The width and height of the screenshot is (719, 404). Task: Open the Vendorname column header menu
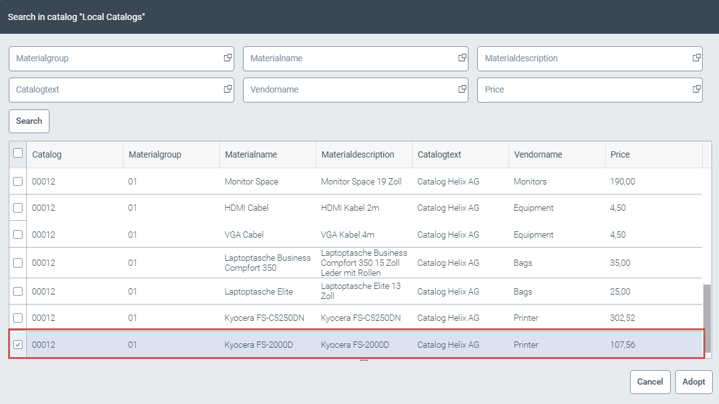[x=556, y=154]
